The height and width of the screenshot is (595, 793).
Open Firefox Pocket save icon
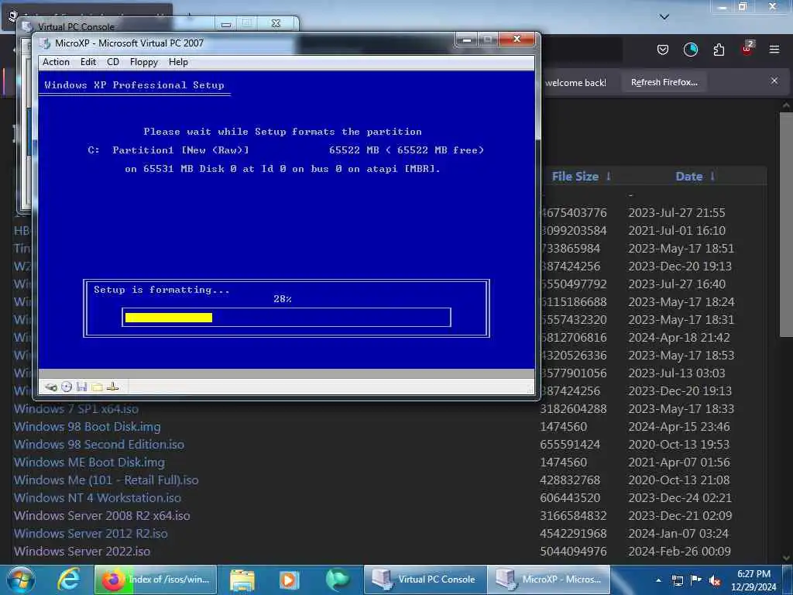(663, 50)
